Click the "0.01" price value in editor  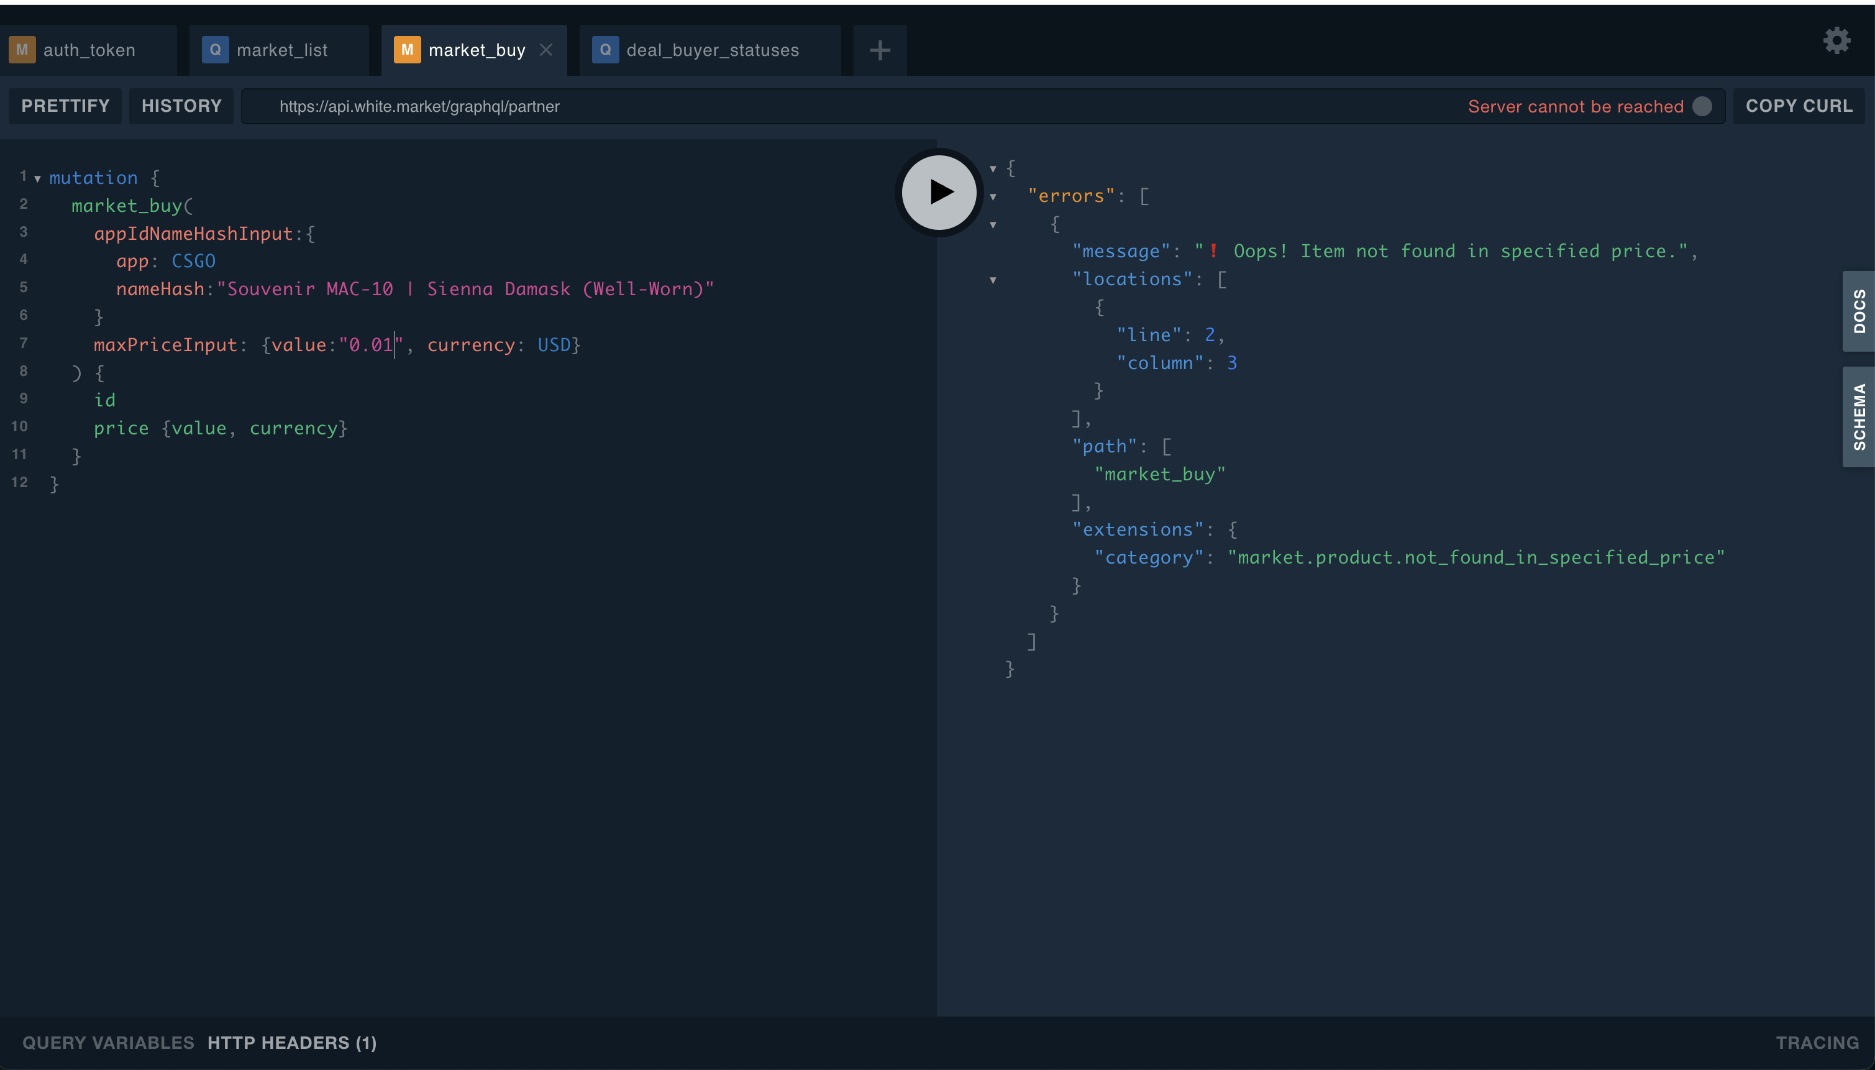[x=371, y=345]
